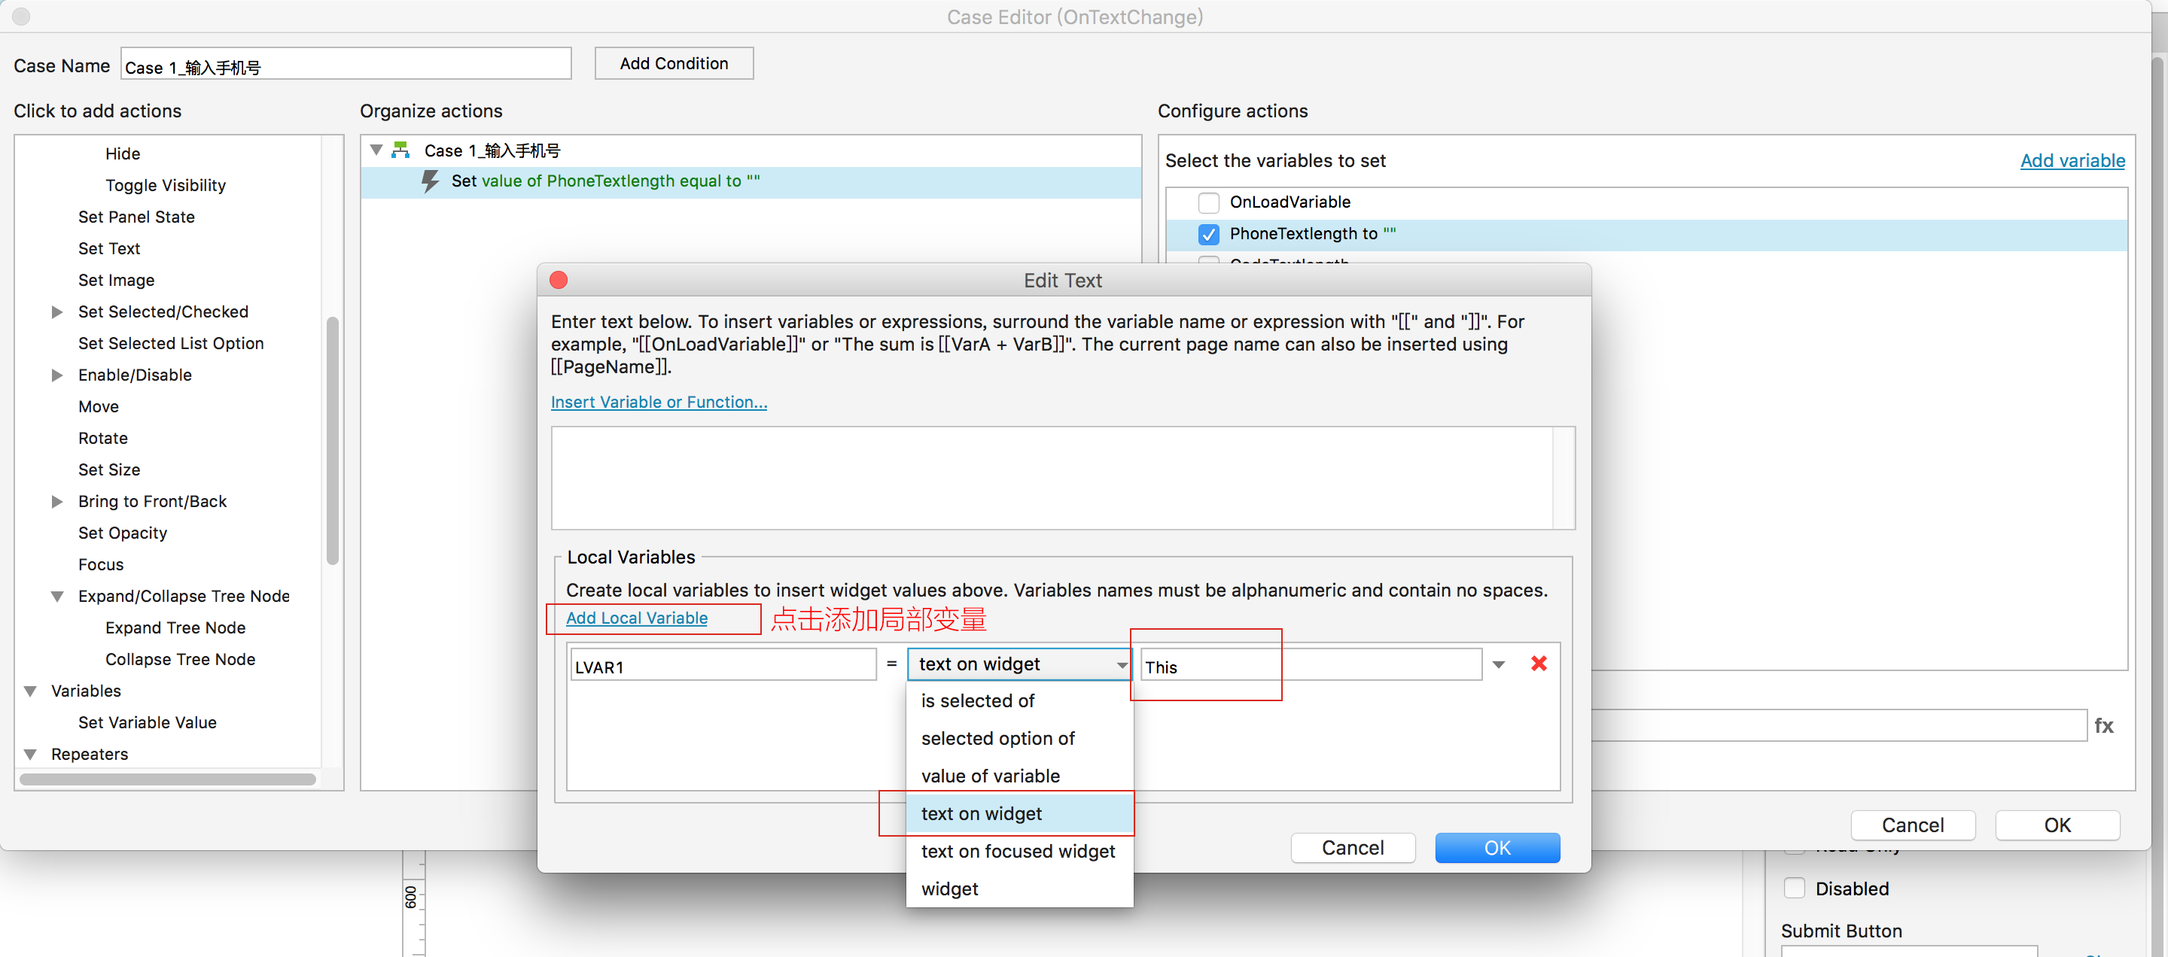Click the Add Local Variable link
Screen dimensions: 2168x957
[x=636, y=618]
